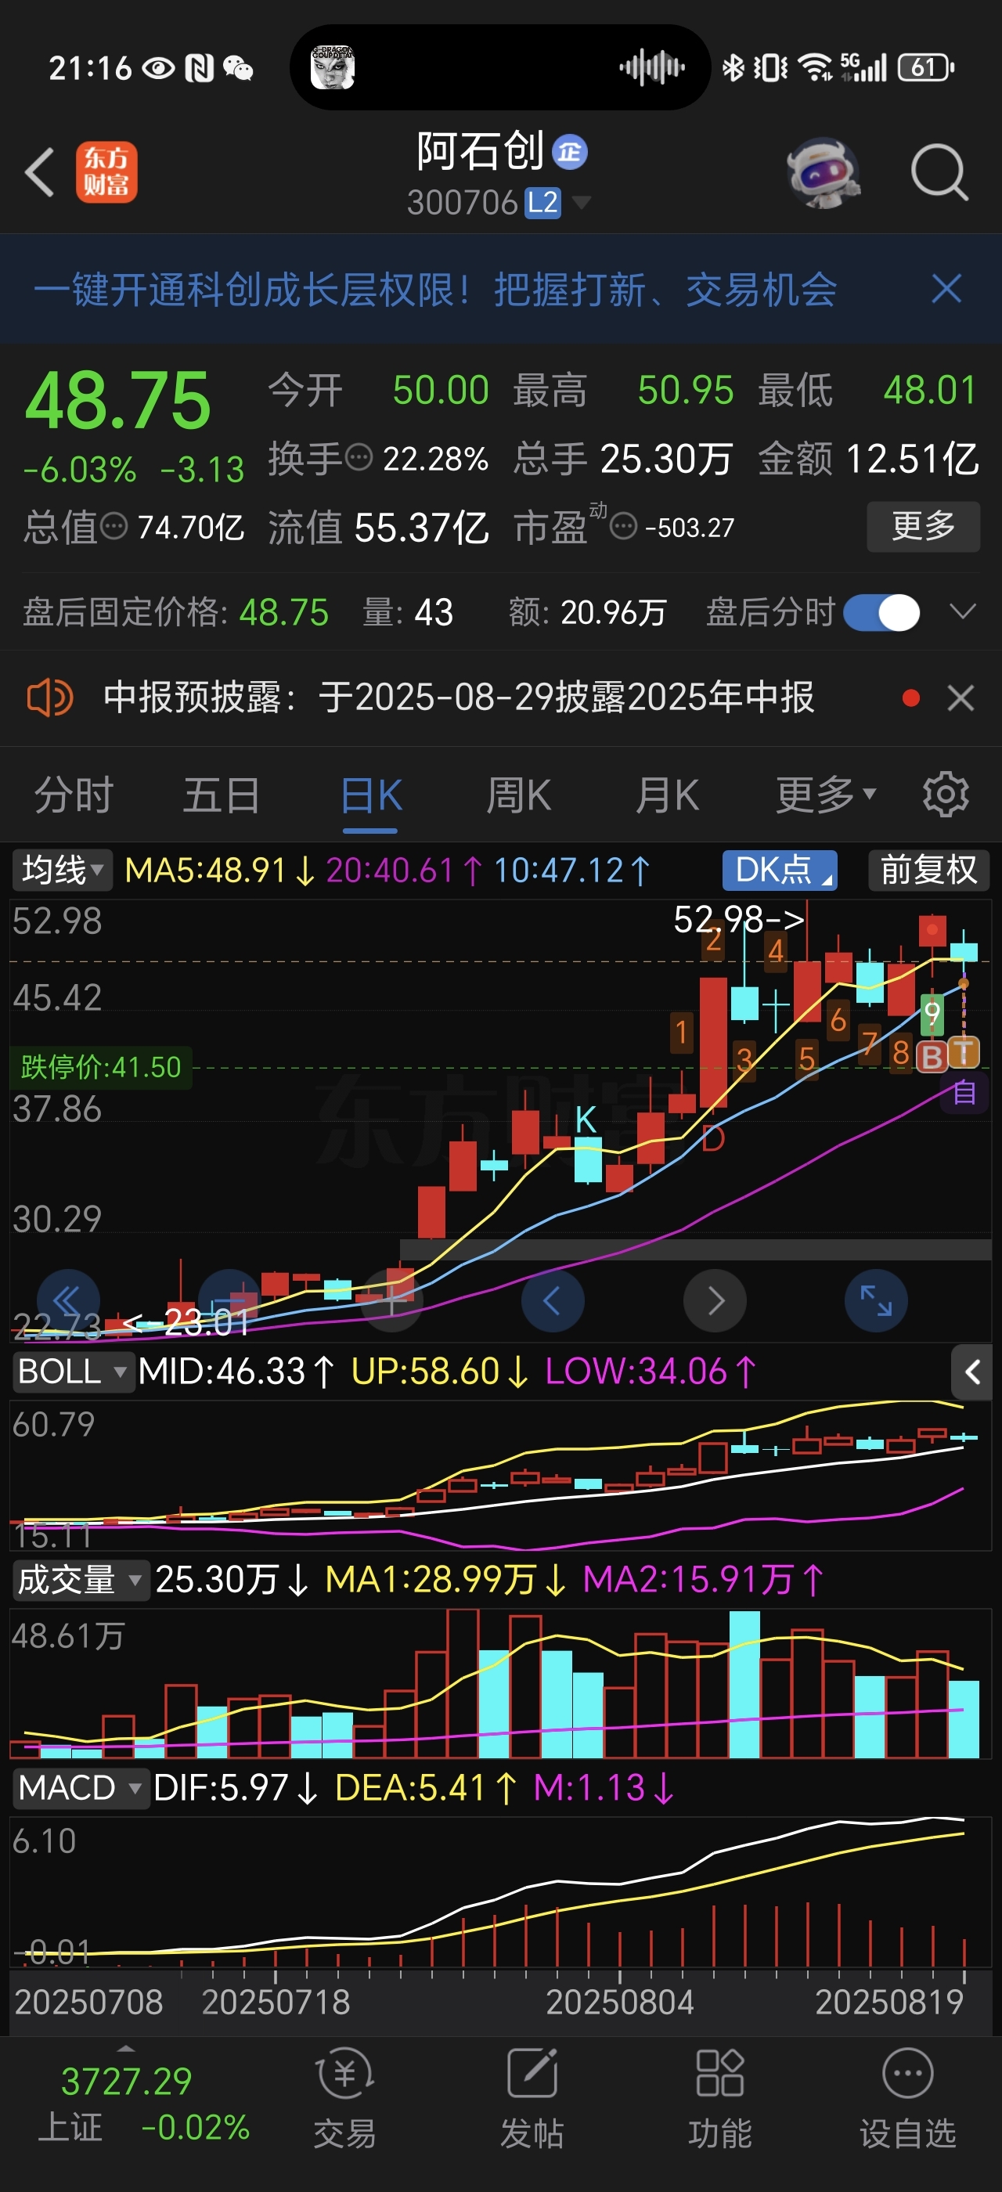Tap the total market value info icon
Screen dimensions: 1002x2192
114,526
